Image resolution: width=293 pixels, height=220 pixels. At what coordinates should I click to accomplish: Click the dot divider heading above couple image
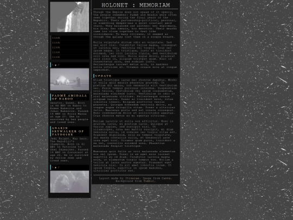click(69, 167)
